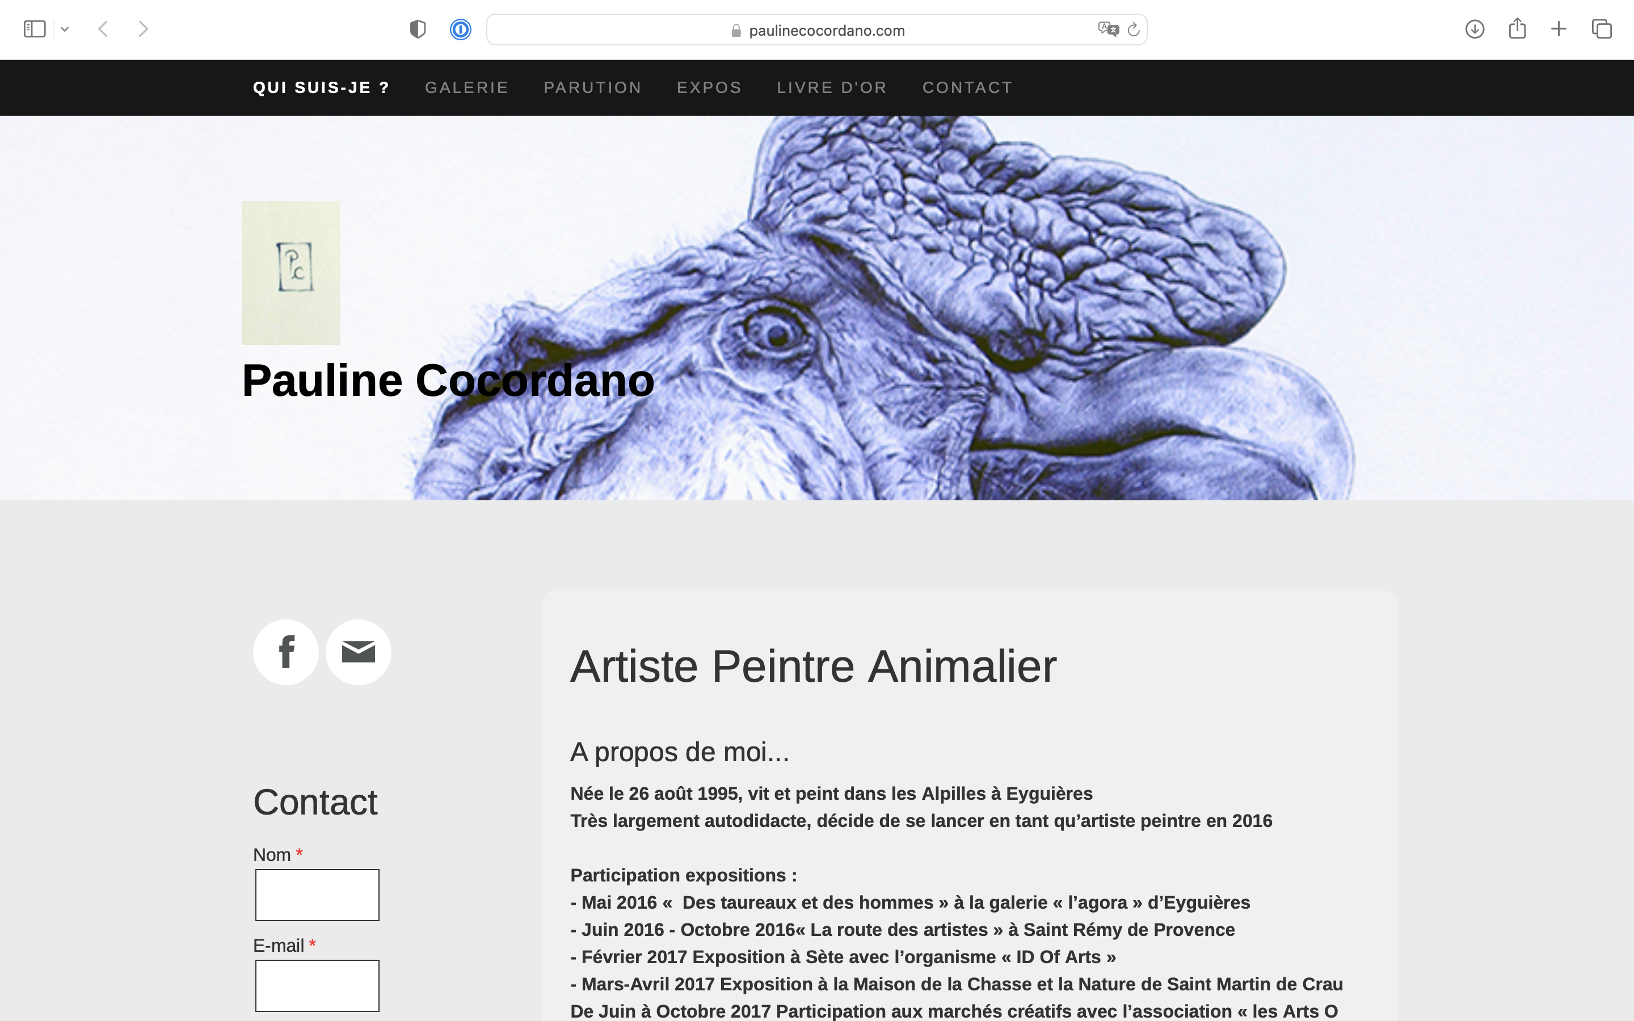Show the tab overview
The width and height of the screenshot is (1634, 1021).
(1602, 29)
